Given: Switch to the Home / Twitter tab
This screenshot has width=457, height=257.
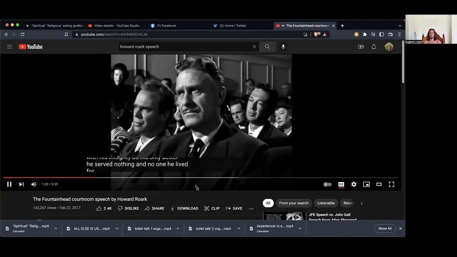Looking at the screenshot, I should (233, 26).
